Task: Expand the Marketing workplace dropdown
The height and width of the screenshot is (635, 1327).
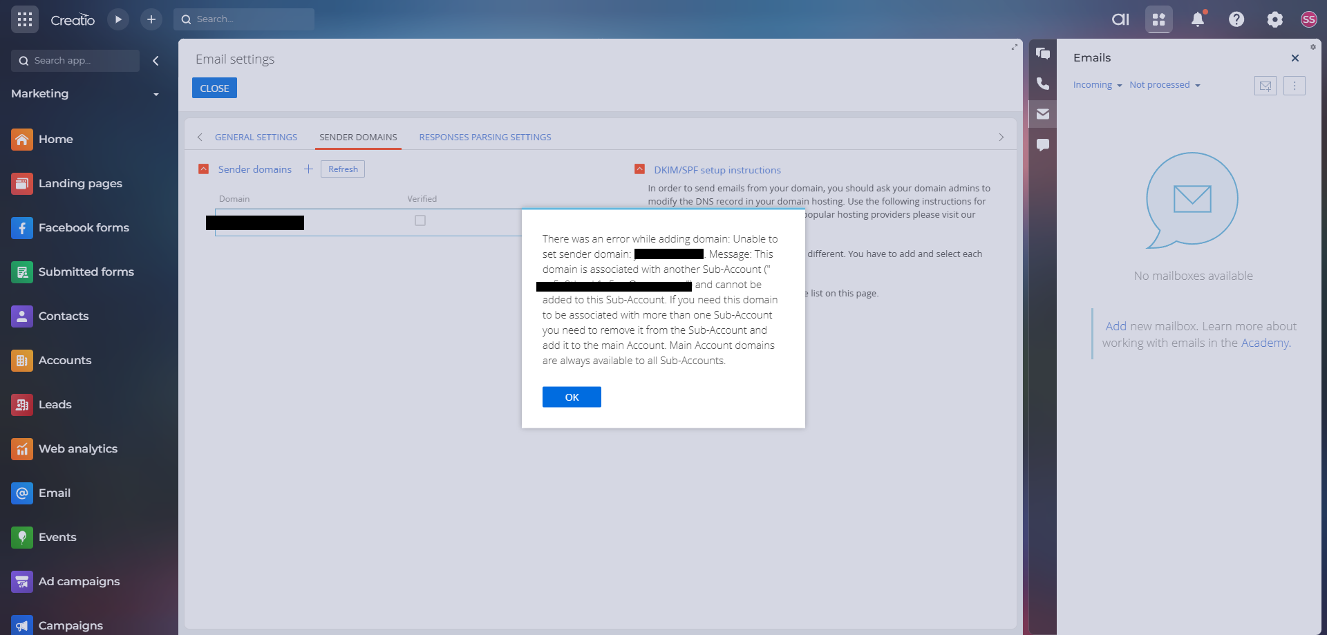Action: pos(86,94)
